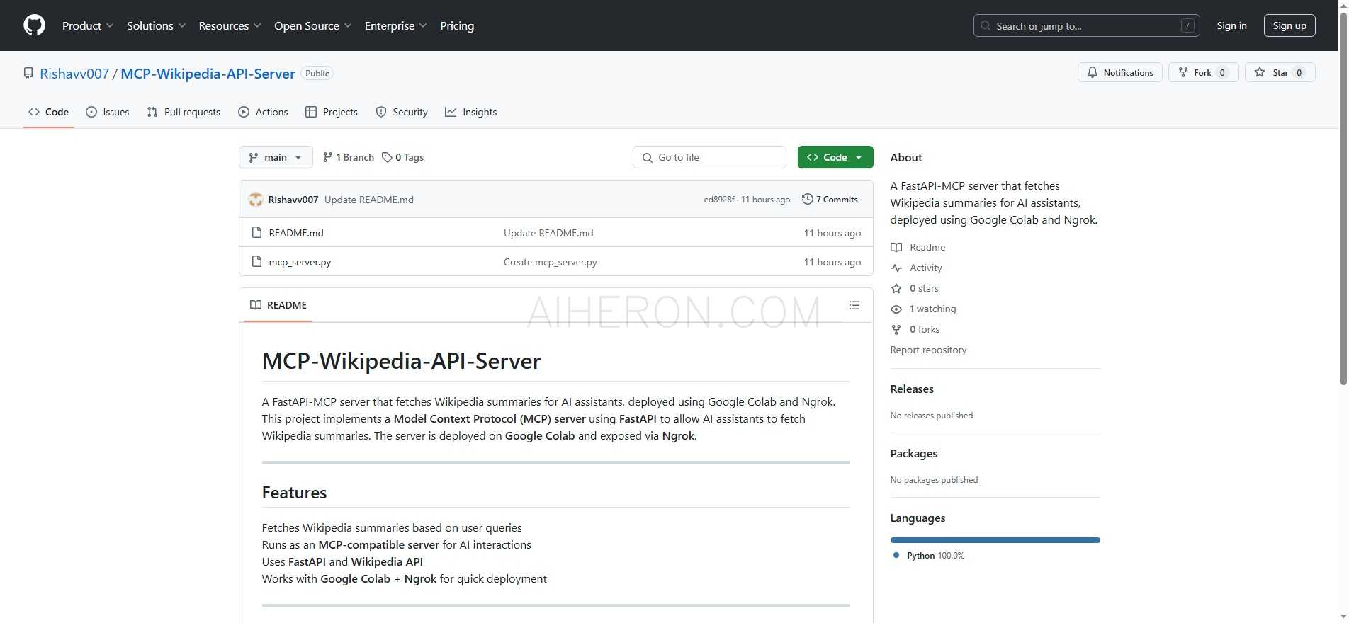Screen dimensions: 1349x623
Task: Click the branch icon beside 1 Branch
Action: pos(327,157)
